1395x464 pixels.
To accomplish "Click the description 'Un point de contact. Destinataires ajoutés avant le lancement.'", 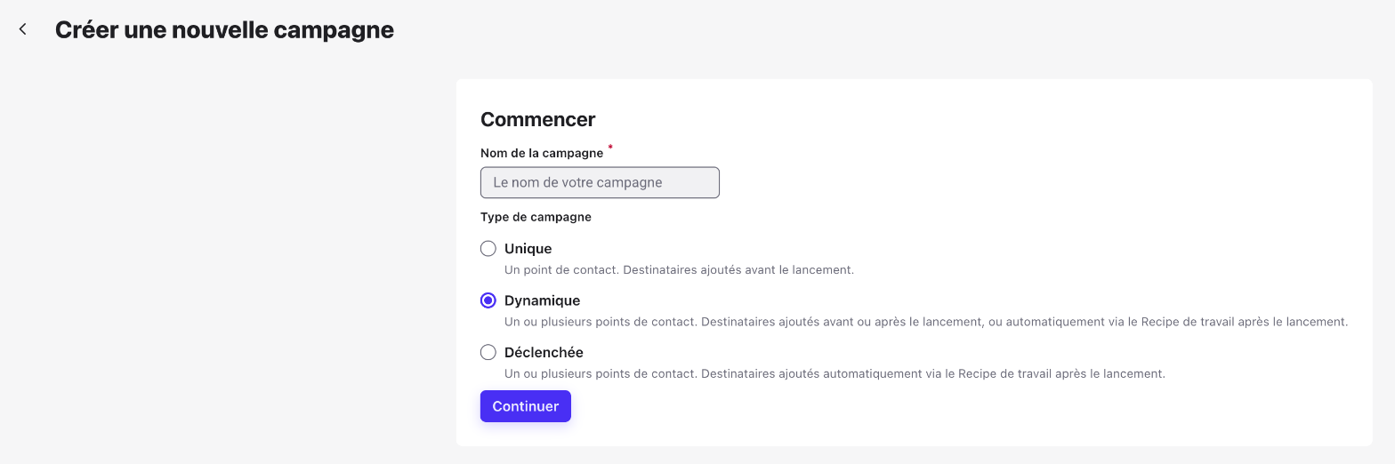I will pyautogui.click(x=679, y=269).
